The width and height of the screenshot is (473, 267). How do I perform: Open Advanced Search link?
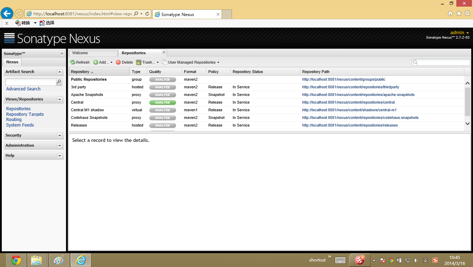23,89
